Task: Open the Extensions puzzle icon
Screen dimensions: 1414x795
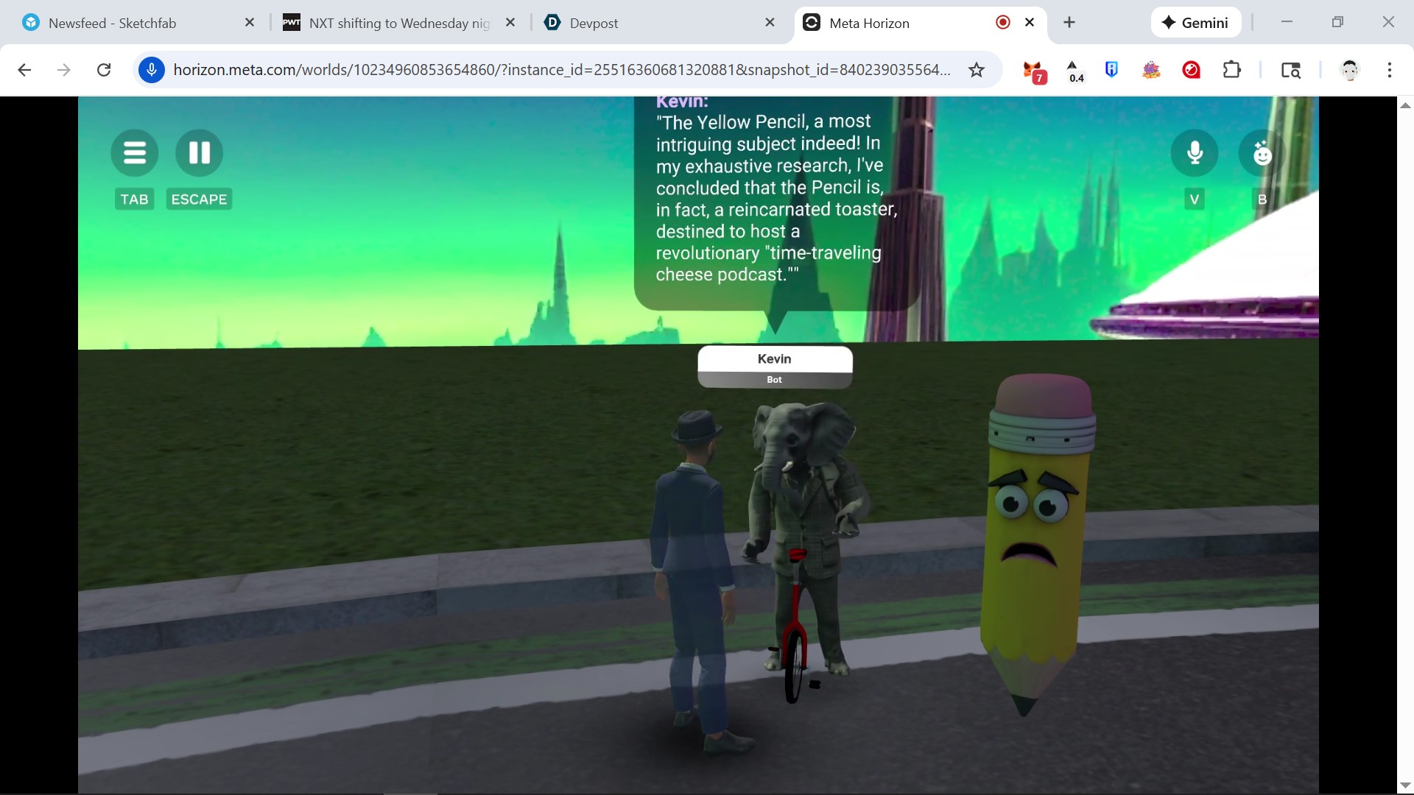Action: pos(1231,70)
